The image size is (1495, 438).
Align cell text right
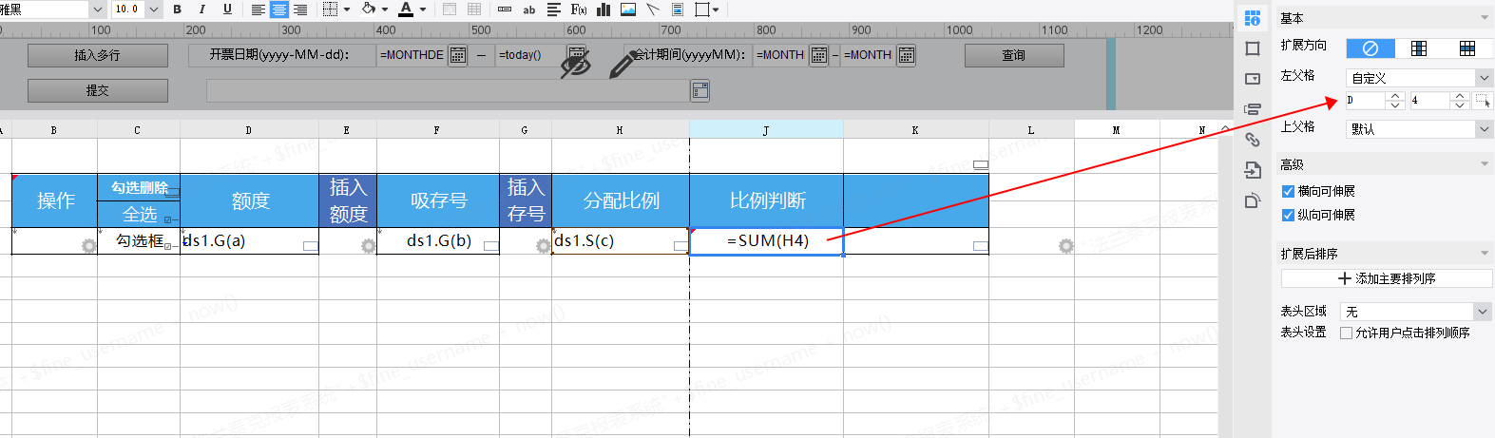coord(300,10)
